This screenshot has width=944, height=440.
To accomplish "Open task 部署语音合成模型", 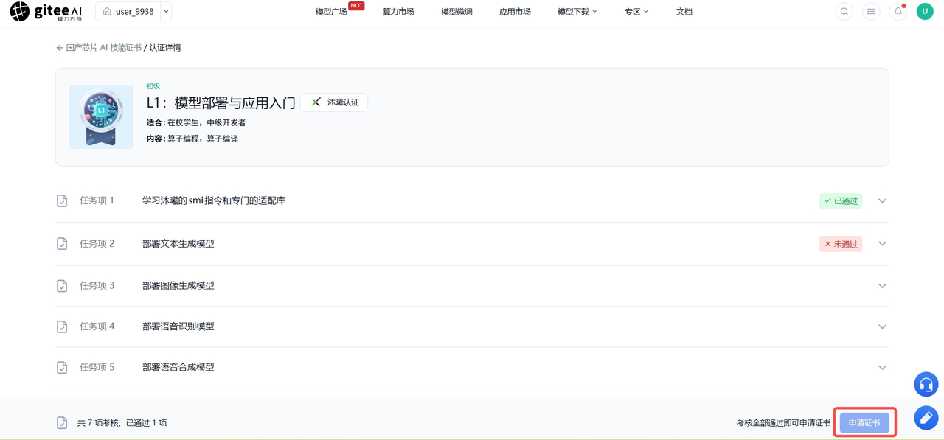I will (178, 366).
